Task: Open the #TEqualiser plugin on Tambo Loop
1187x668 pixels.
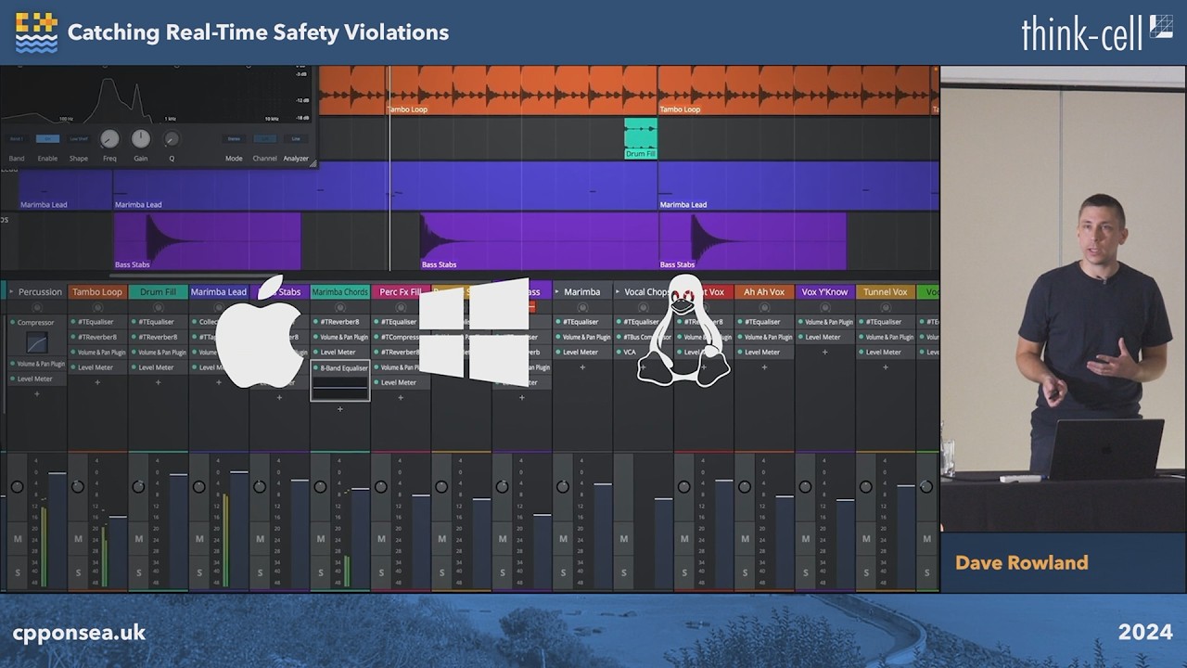Action: click(x=97, y=322)
